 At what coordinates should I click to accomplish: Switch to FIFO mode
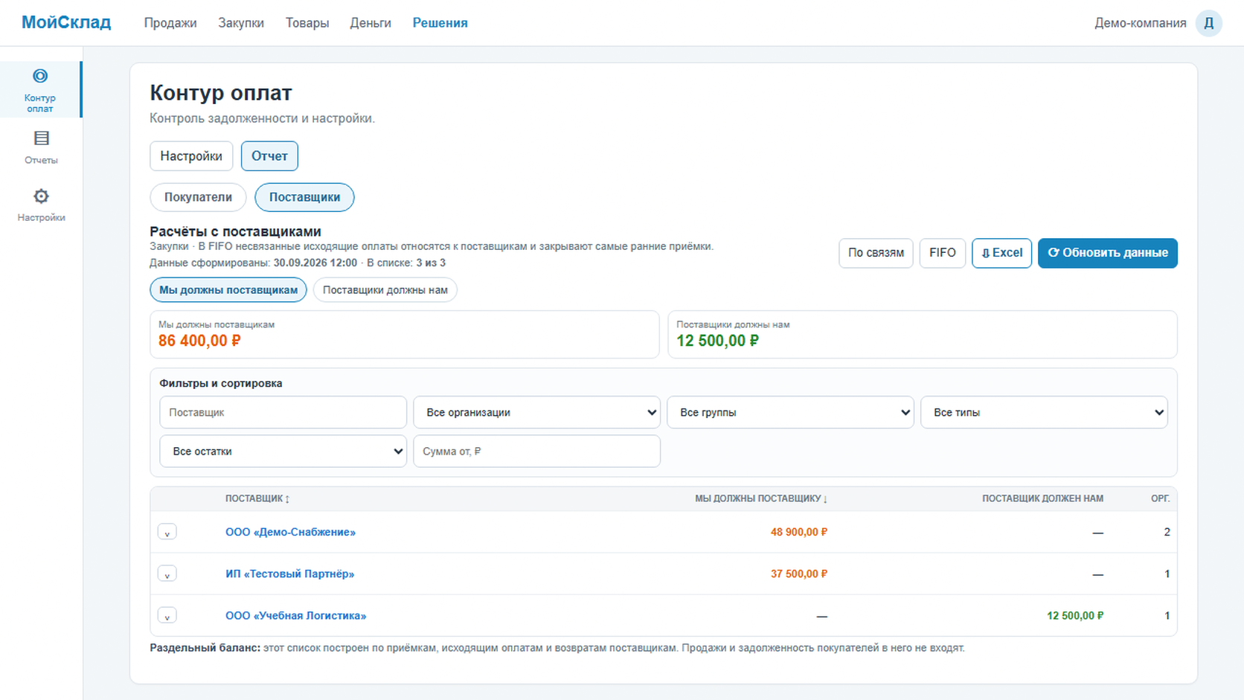click(942, 253)
